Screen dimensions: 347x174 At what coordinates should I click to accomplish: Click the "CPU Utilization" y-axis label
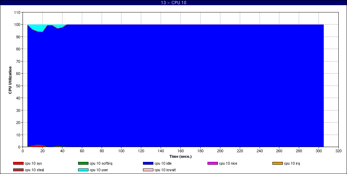click(10, 80)
